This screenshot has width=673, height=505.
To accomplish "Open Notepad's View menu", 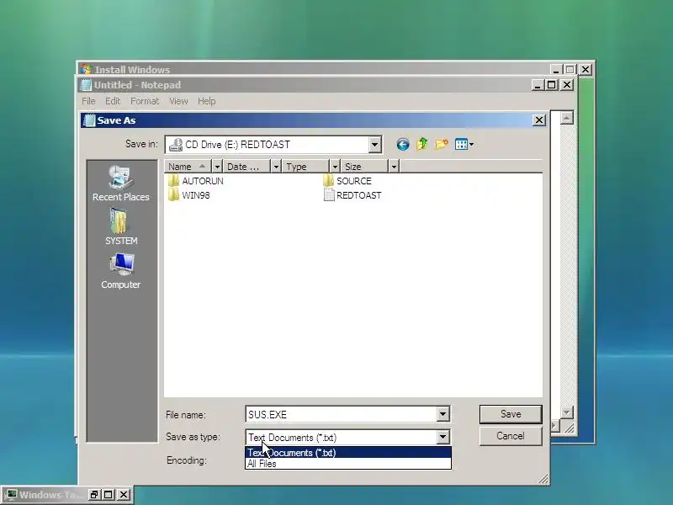I will click(x=178, y=101).
